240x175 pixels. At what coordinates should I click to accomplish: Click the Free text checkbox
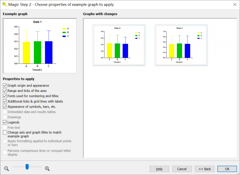click(5, 127)
